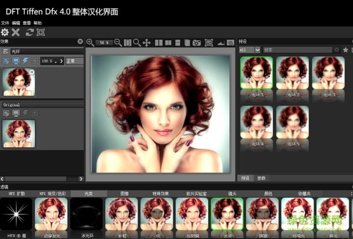Open the All presets filter dropdown
This screenshot has width=353, height=239.
pos(249,50)
